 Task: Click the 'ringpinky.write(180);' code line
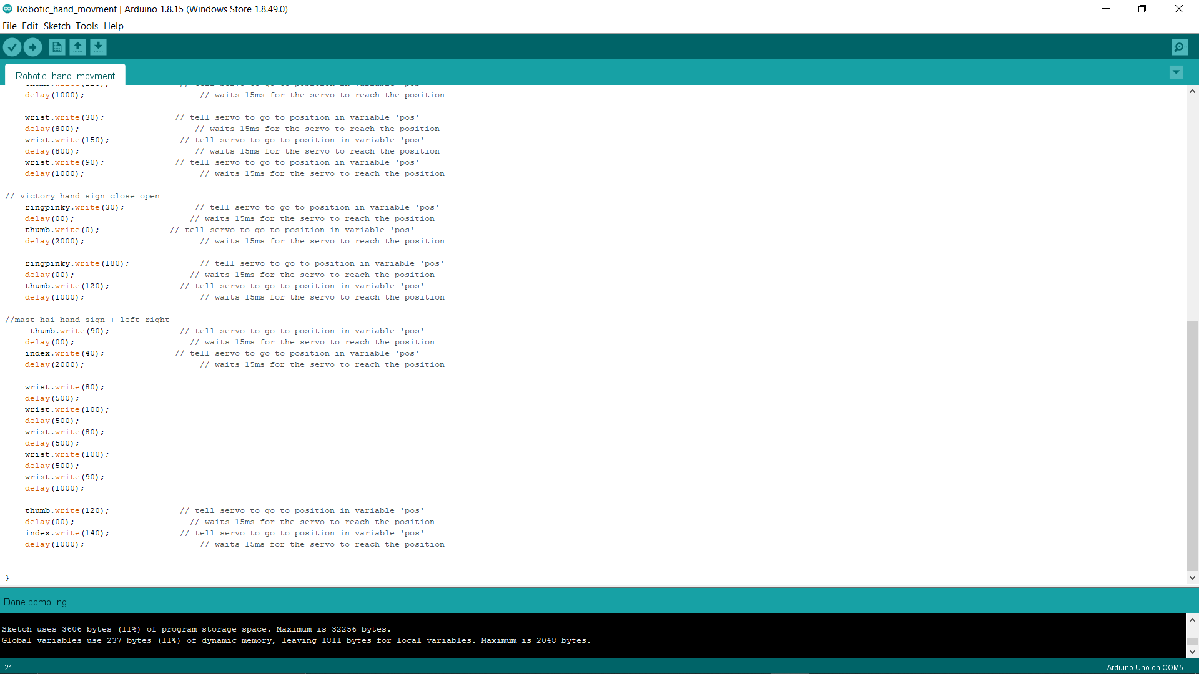[x=77, y=263]
